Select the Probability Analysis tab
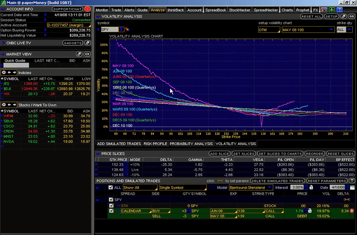This screenshot has width=357, height=235. click(x=191, y=144)
